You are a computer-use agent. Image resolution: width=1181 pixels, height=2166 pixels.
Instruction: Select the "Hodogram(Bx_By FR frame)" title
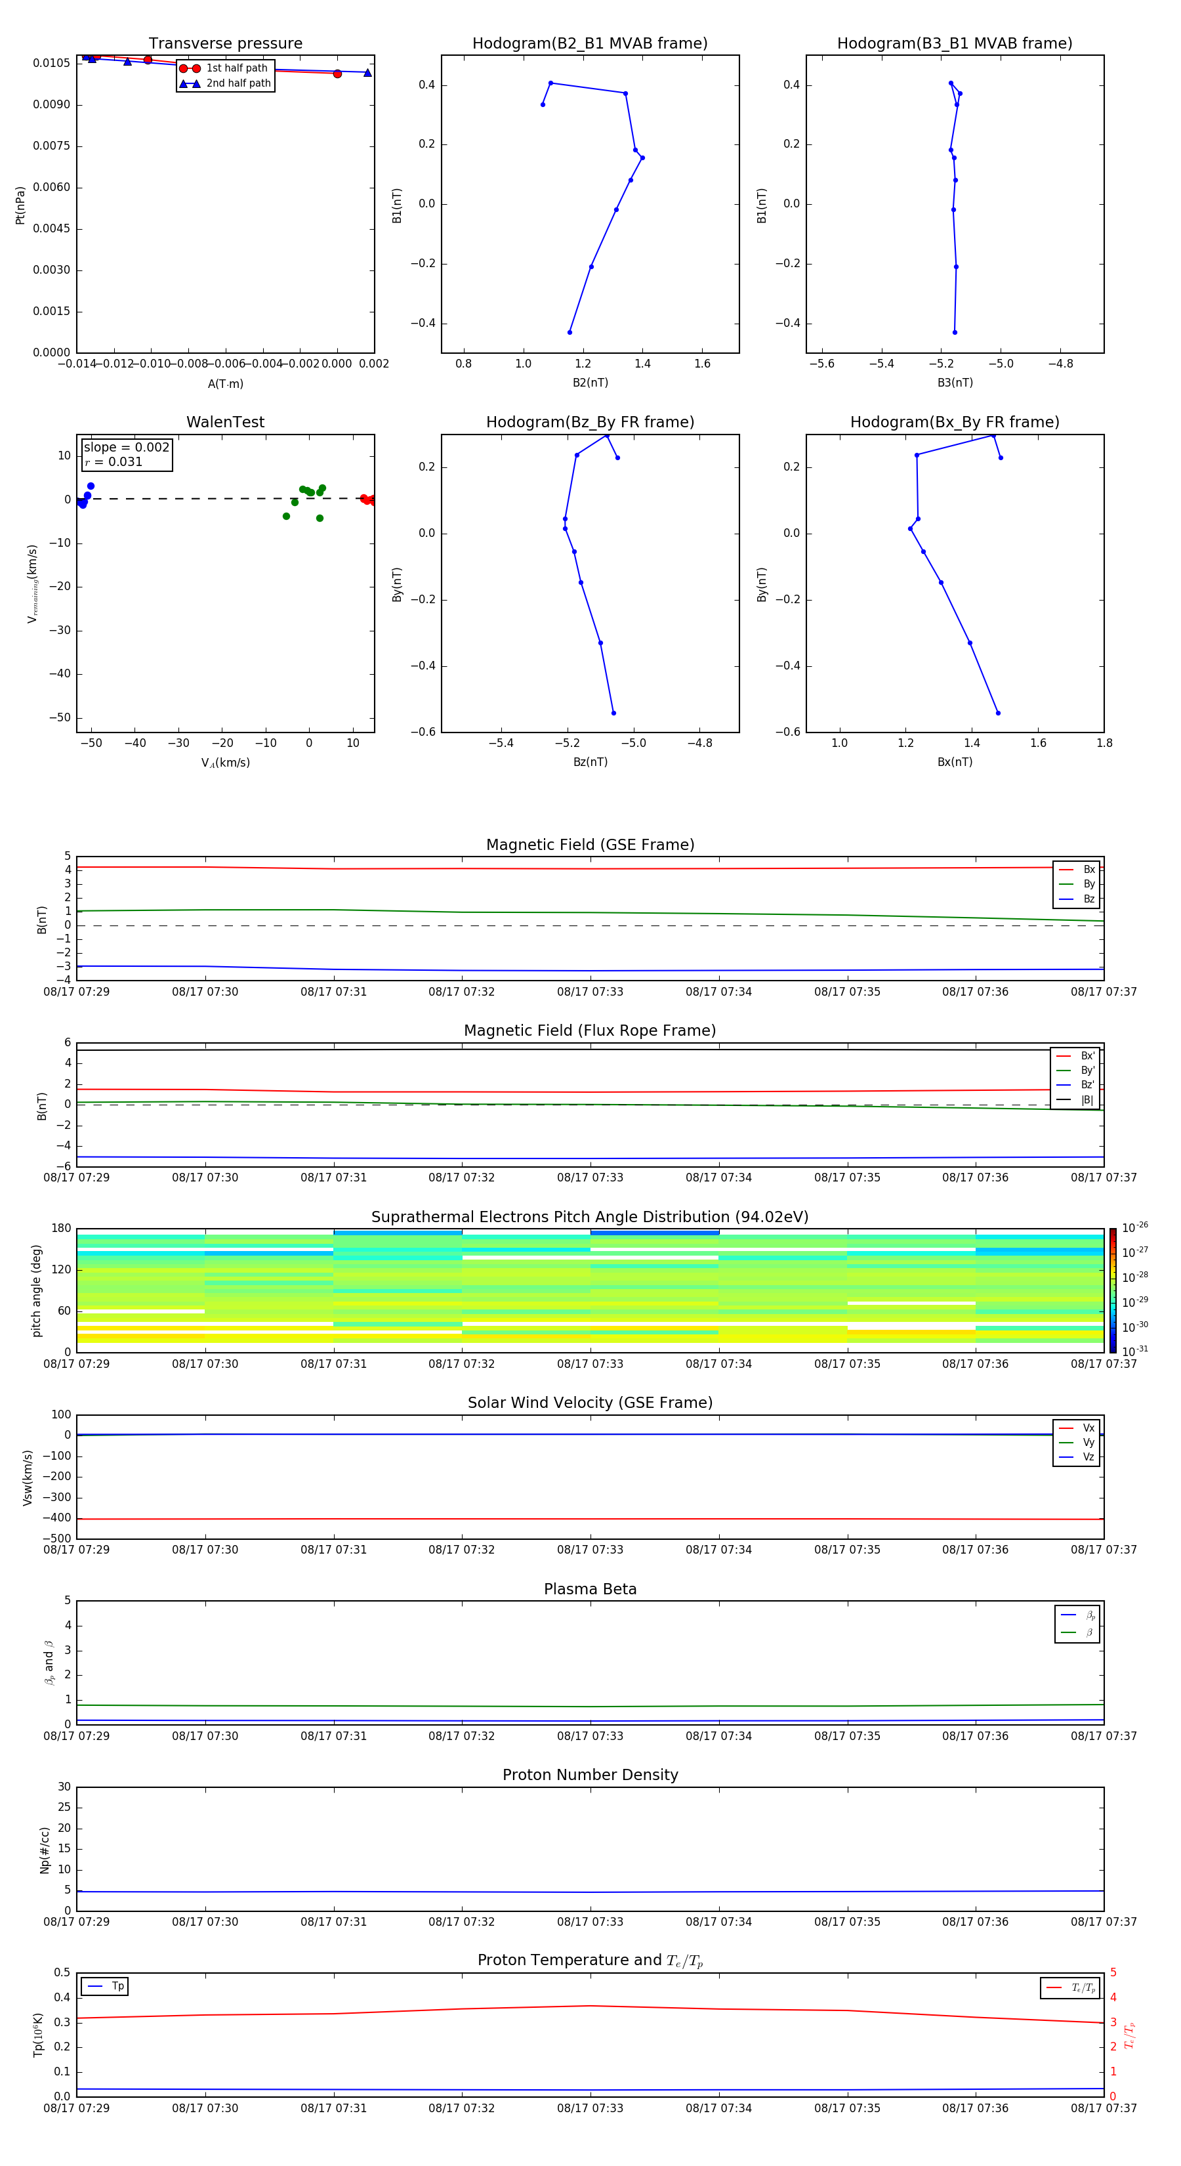point(955,422)
